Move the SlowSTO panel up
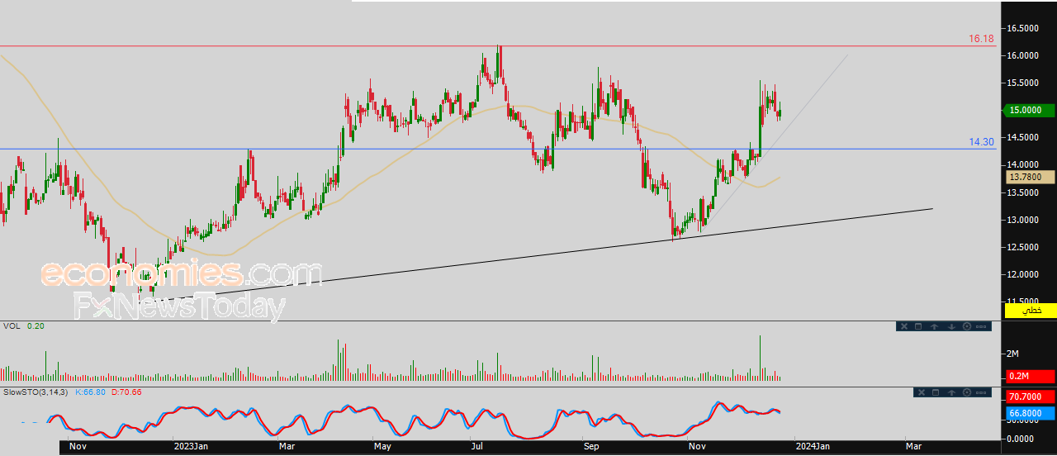The image size is (1057, 456). click(x=951, y=392)
